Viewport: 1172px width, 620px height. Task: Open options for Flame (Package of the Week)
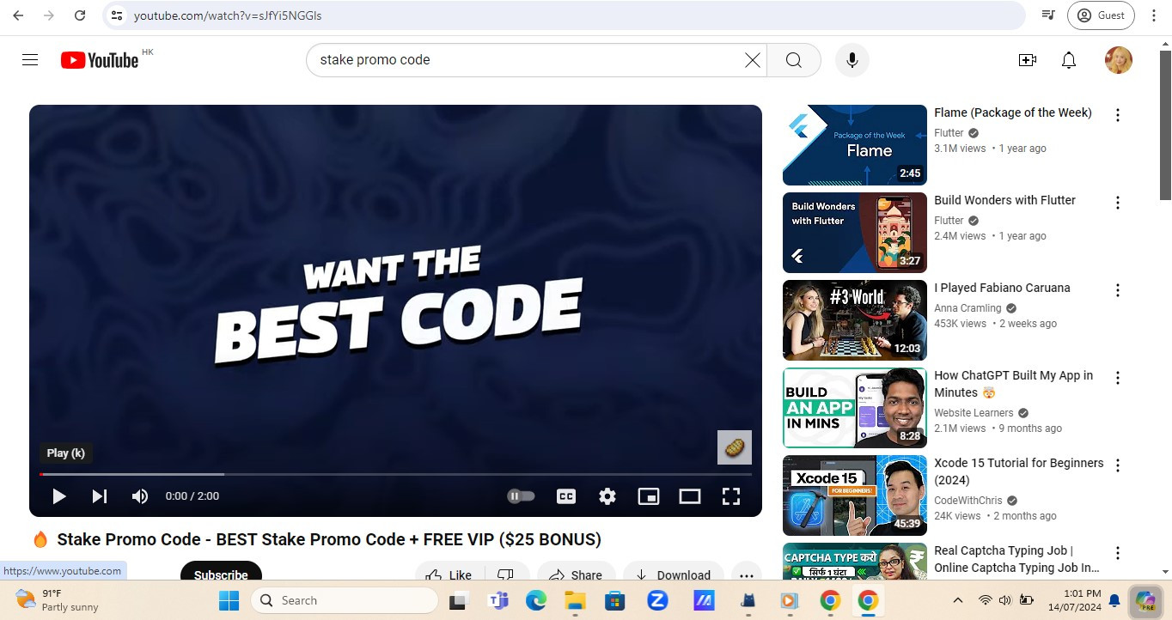(x=1118, y=115)
